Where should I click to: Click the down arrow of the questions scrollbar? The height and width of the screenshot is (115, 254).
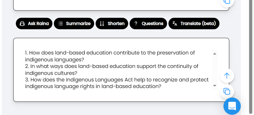215,86
